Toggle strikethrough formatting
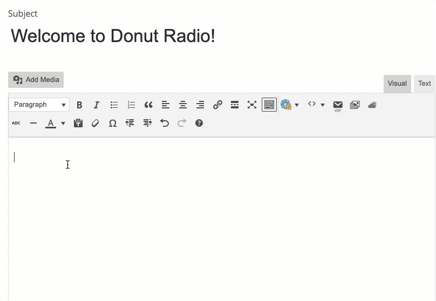The width and height of the screenshot is (436, 301). [16, 123]
